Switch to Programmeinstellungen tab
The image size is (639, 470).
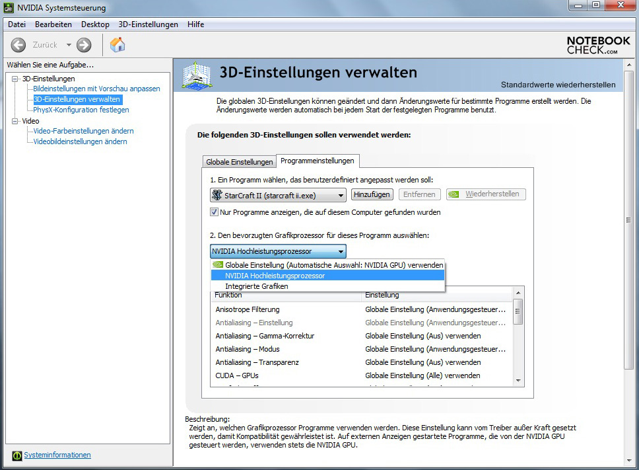point(318,161)
